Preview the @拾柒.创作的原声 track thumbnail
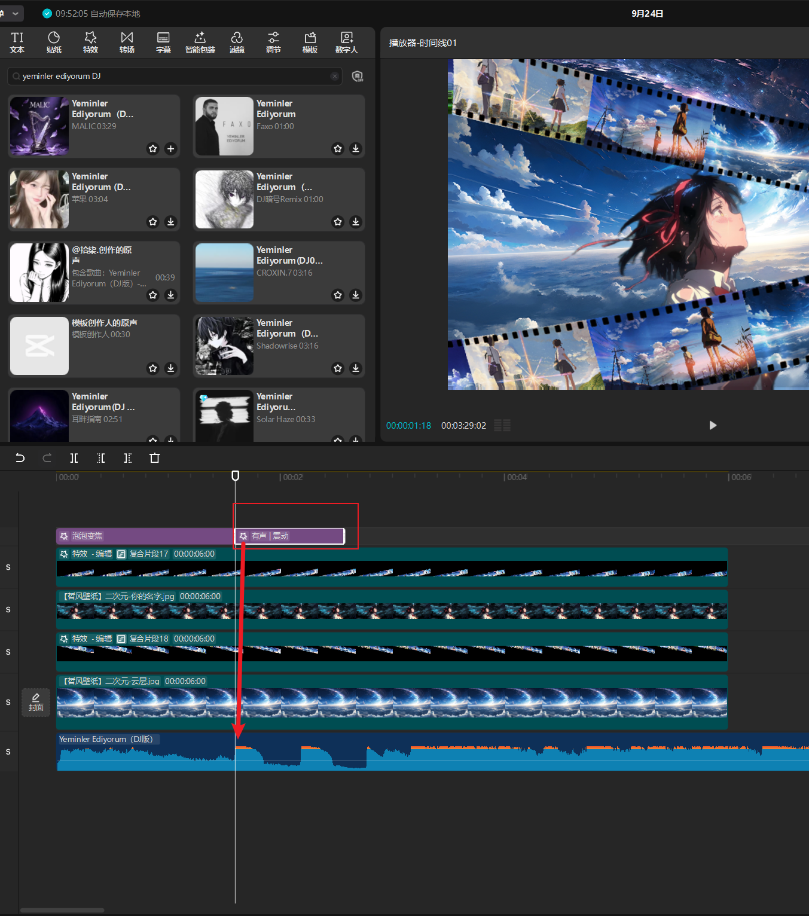809x916 pixels. pos(39,273)
